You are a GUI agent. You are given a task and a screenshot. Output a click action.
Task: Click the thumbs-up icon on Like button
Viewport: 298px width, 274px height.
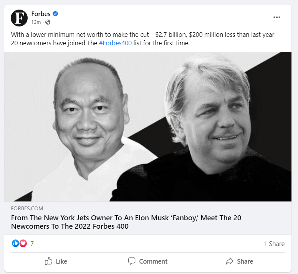coord(48,261)
